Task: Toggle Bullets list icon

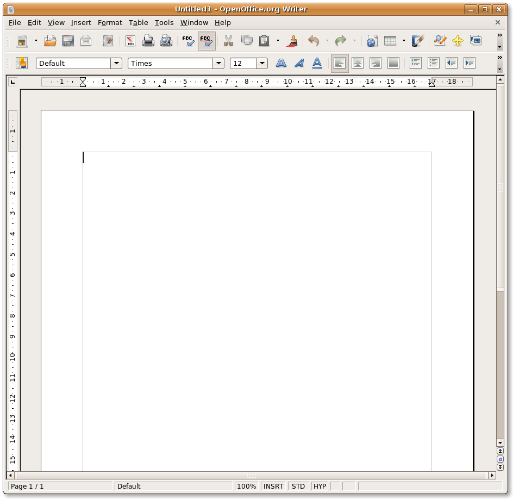Action: click(x=434, y=63)
